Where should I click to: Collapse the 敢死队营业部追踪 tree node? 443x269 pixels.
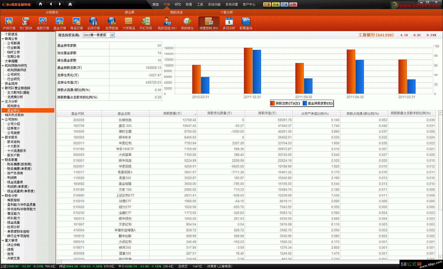(3, 88)
